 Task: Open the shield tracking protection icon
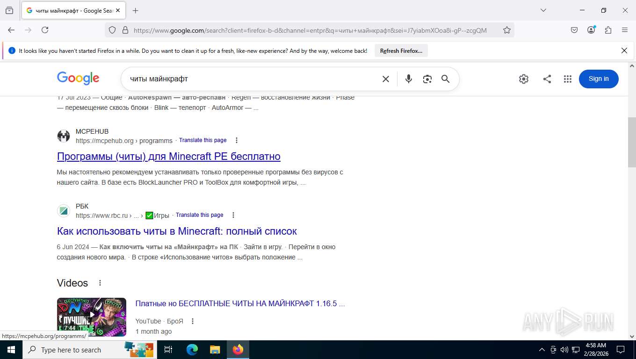(x=112, y=30)
